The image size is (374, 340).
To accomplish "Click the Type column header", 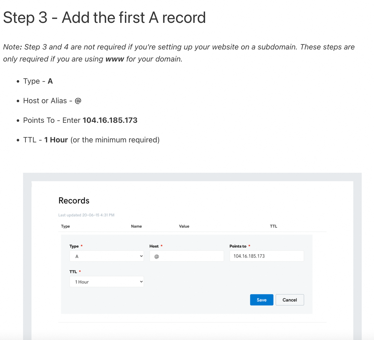I will click(65, 226).
